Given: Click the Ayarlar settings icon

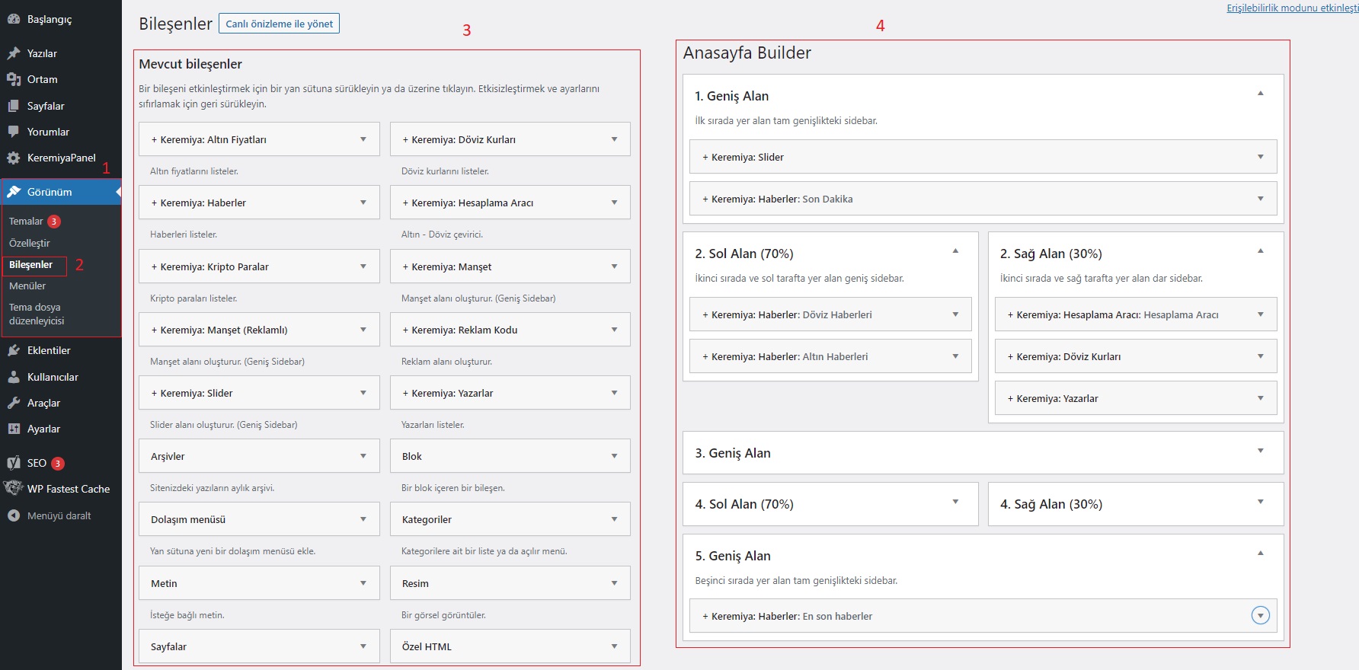Looking at the screenshot, I should point(14,429).
